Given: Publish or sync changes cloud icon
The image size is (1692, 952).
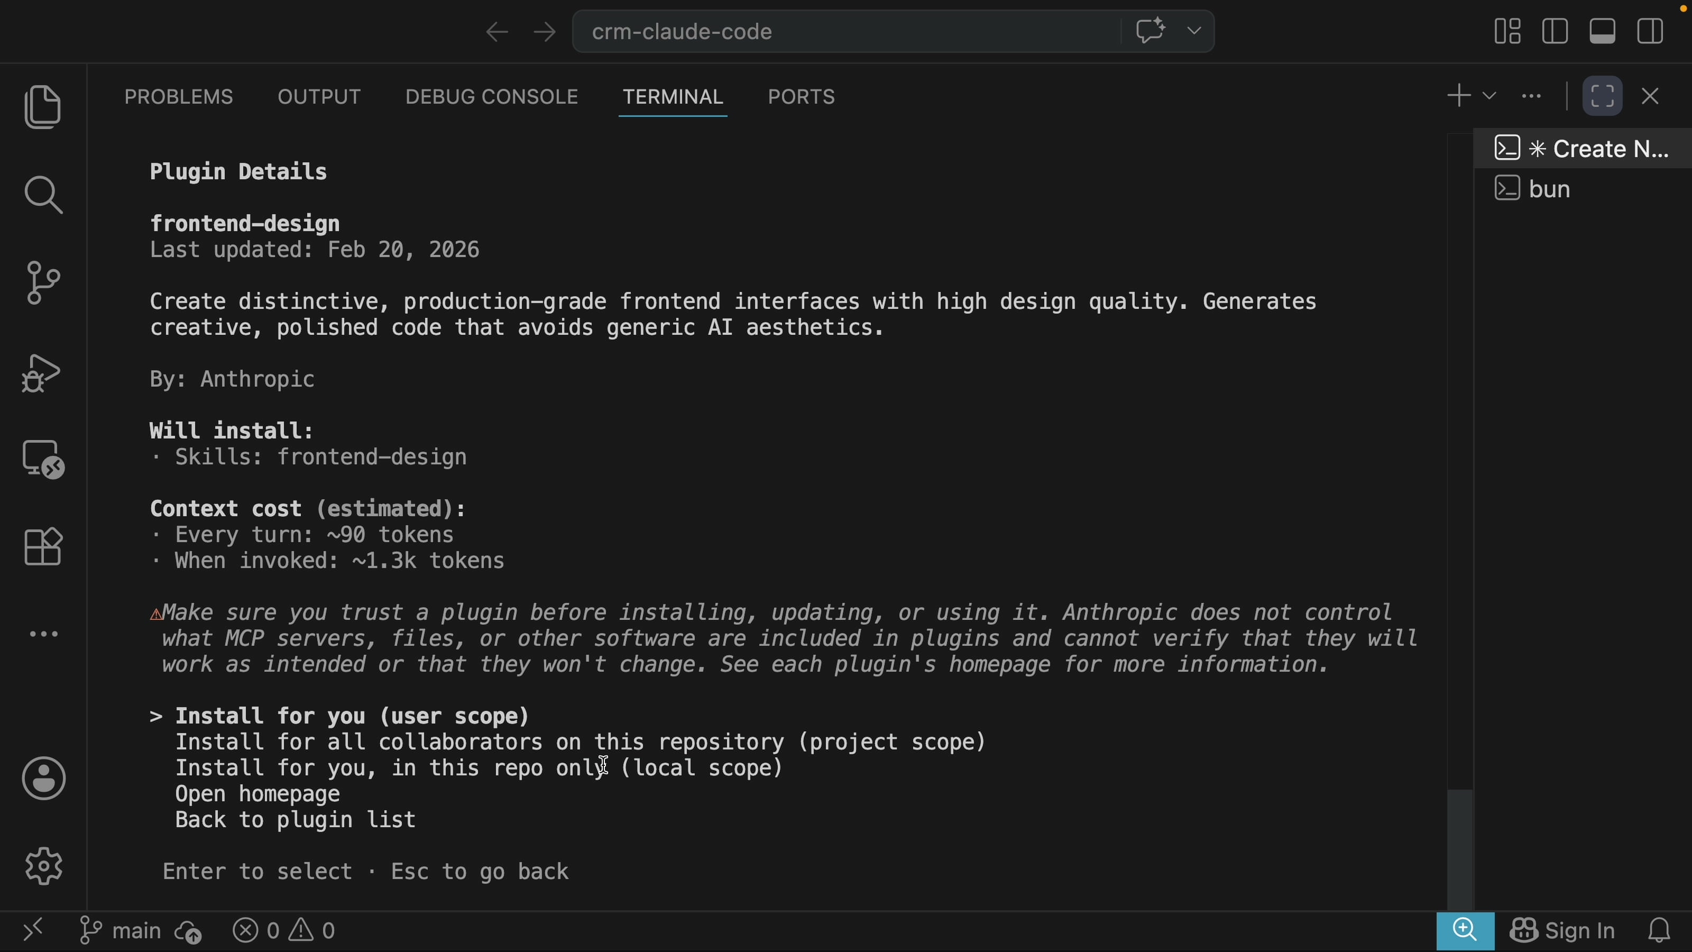Looking at the screenshot, I should tap(188, 931).
